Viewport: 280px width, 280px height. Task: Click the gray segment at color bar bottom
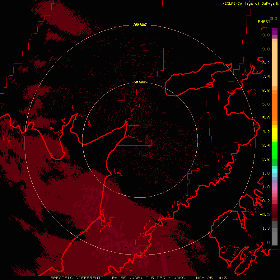275,238
